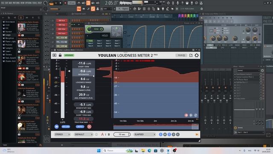273x154 pixels.
Task: Open the TOOLS menu
Action: pos(35,3)
